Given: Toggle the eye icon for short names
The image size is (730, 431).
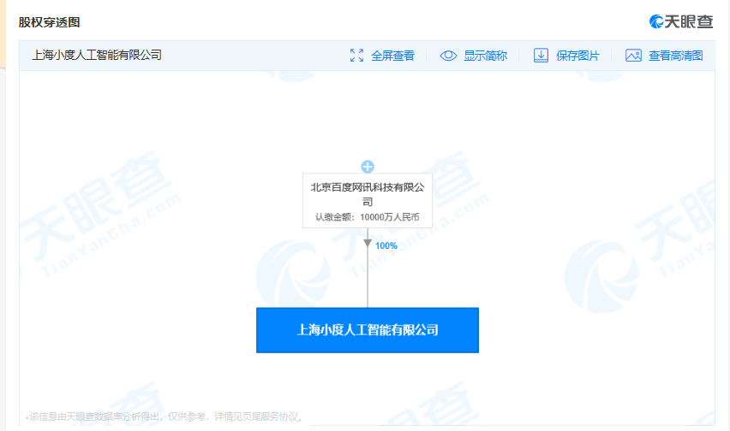Looking at the screenshot, I should tap(448, 56).
